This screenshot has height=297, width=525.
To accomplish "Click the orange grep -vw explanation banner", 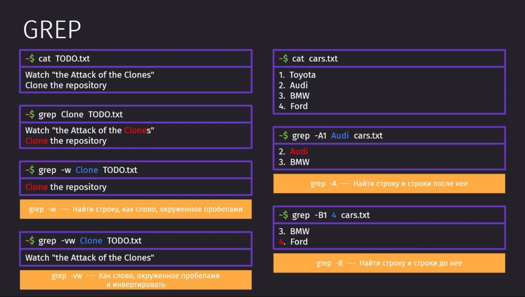I will pos(136,280).
